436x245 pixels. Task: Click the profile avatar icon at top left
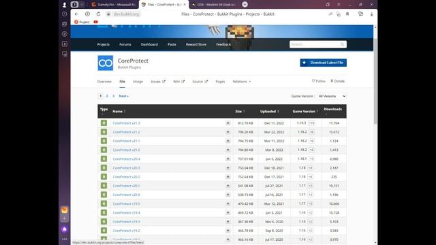[x=65, y=5]
